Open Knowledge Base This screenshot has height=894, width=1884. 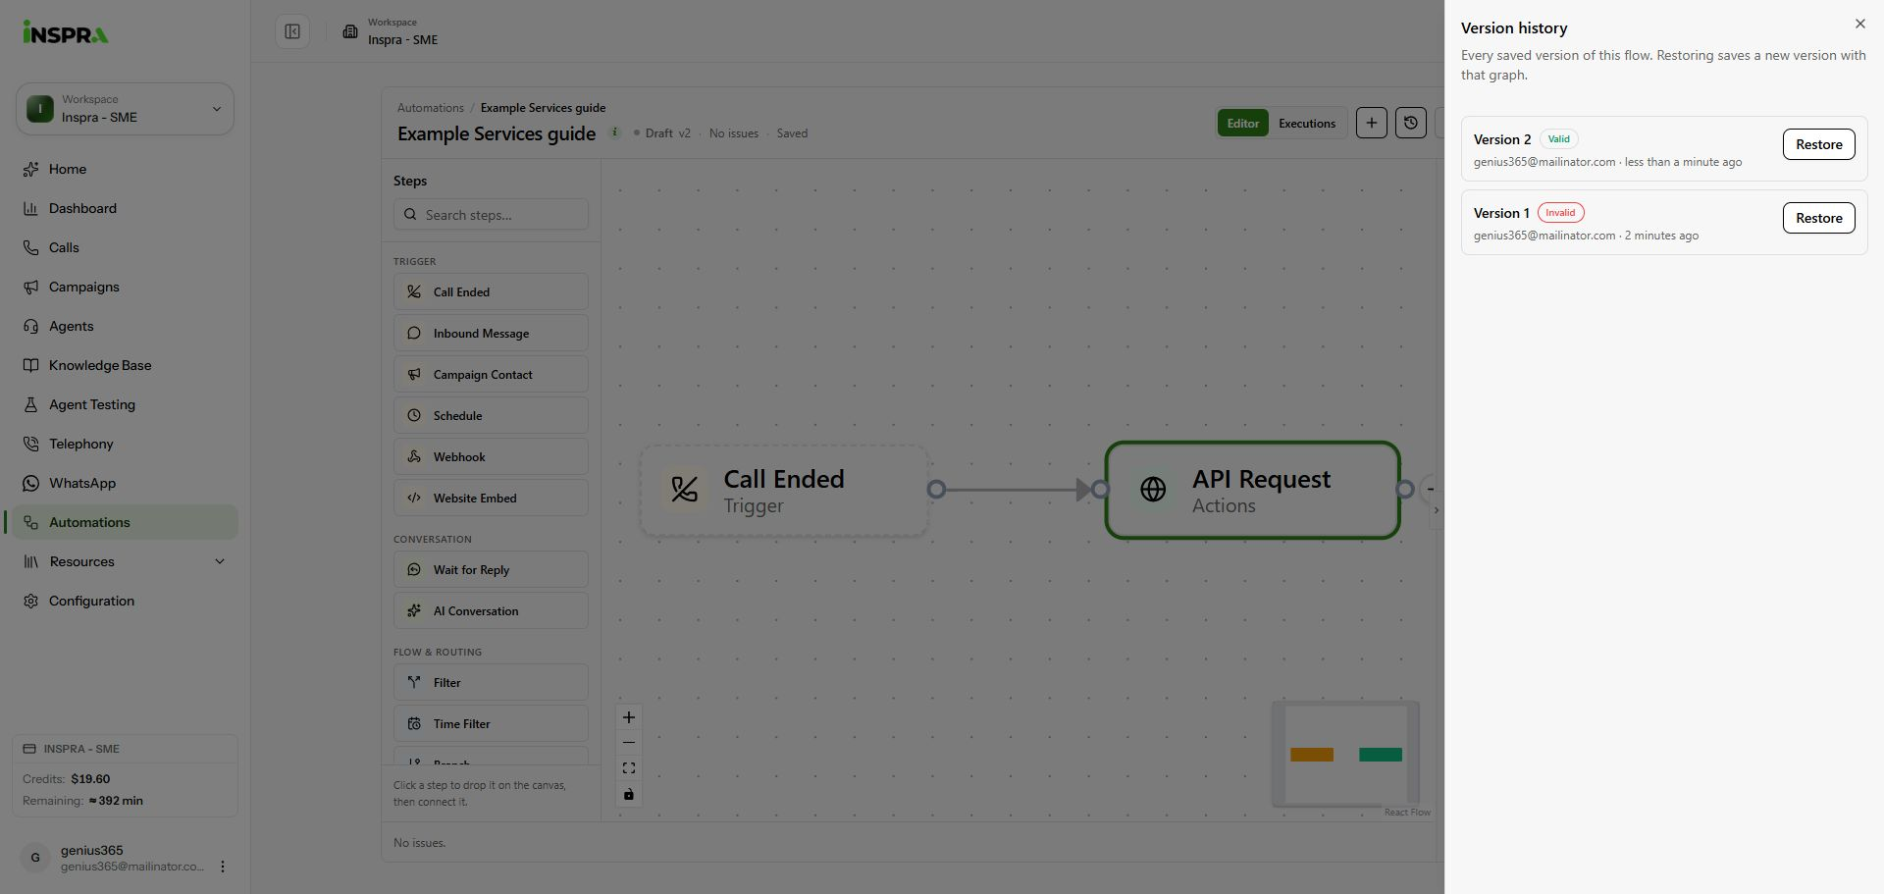(125, 365)
